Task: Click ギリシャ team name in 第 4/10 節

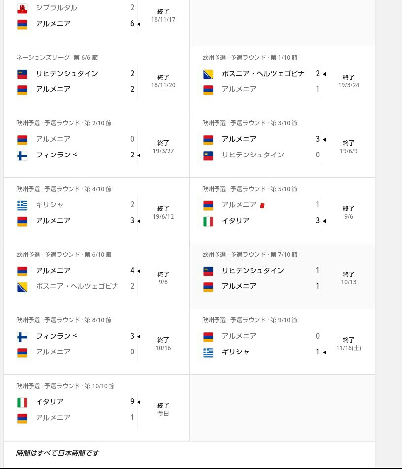Action: tap(50, 205)
